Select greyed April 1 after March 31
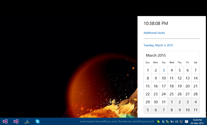The image size is (207, 125). (x=172, y=102)
